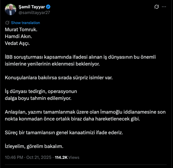Viewport: 173px width, 168px height.
Task: Click the 'Vedat Aşçı.' line
Action: point(17,44)
